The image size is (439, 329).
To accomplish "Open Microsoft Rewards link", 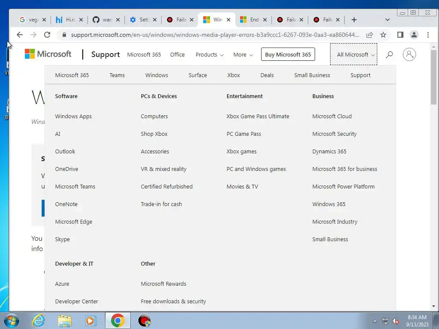I will click(x=163, y=284).
